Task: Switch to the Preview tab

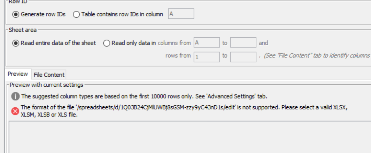Action: pyautogui.click(x=18, y=74)
